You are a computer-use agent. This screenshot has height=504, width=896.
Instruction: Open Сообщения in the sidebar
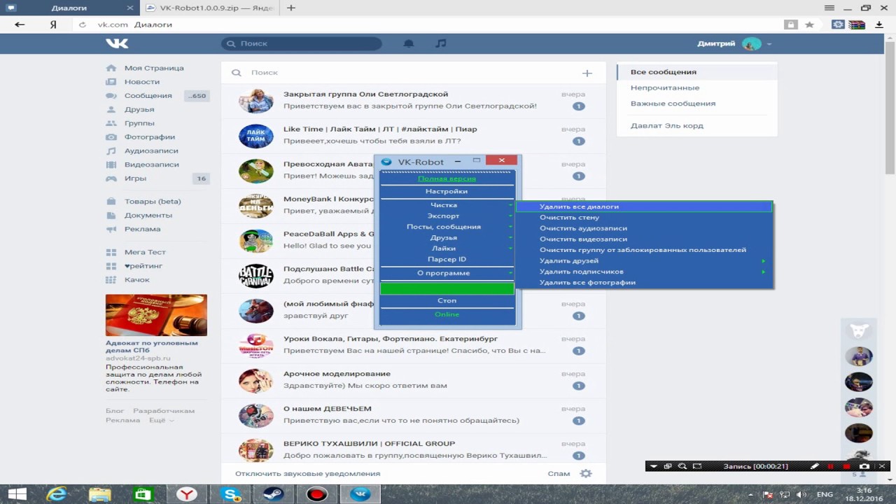coord(148,96)
